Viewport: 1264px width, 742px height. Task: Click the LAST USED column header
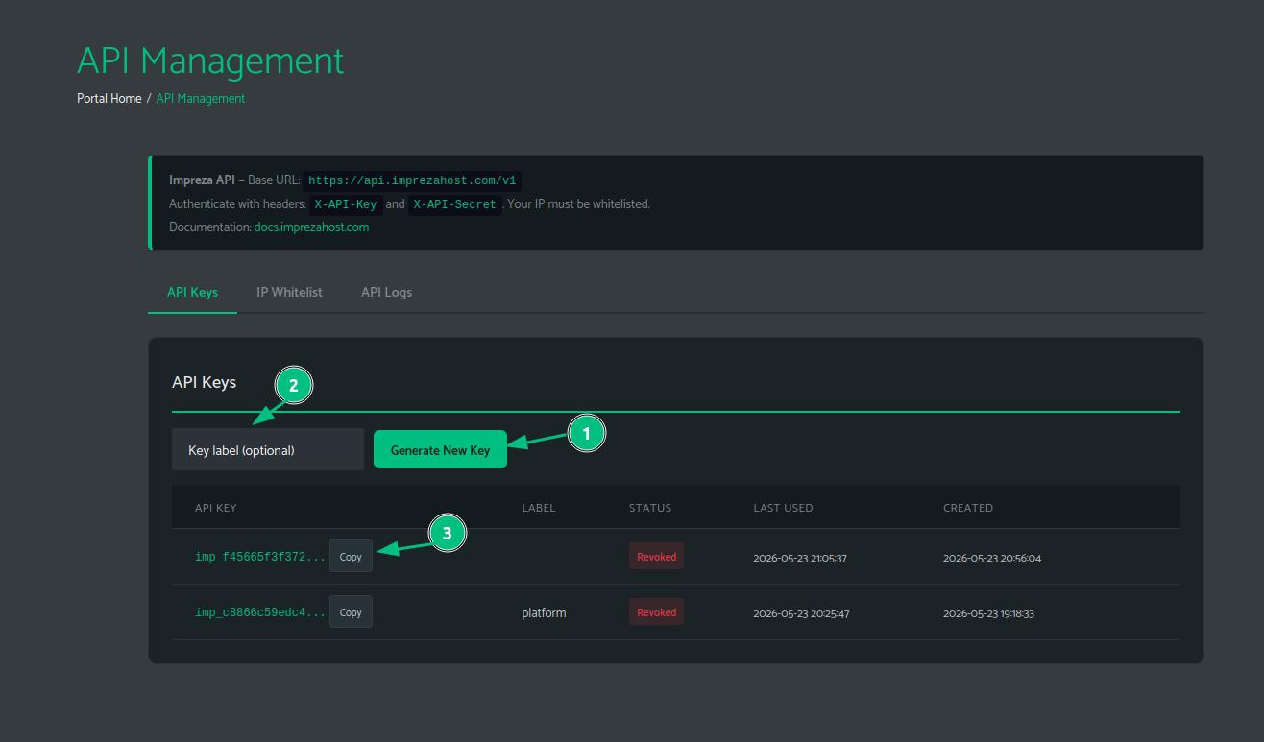point(783,508)
